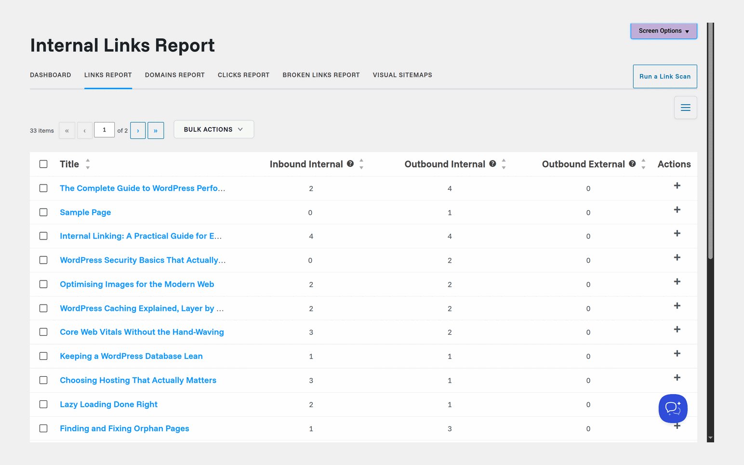
Task: Sort by Inbound Internal column arrows
Action: (361, 164)
